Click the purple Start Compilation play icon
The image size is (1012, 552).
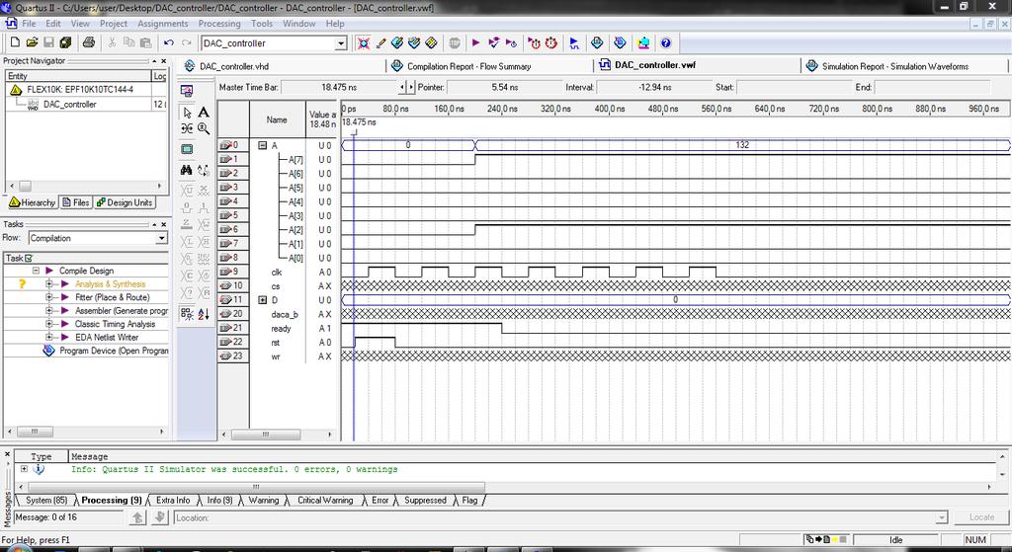[x=476, y=43]
